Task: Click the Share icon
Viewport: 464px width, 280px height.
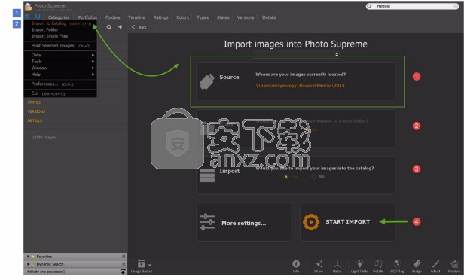Action: tap(319, 263)
